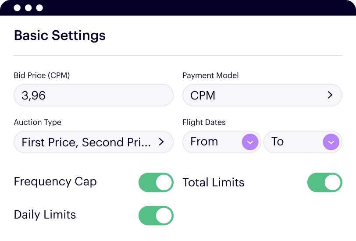The width and height of the screenshot is (356, 241).
Task: Turn off the Total Limits switch
Action: [324, 182]
